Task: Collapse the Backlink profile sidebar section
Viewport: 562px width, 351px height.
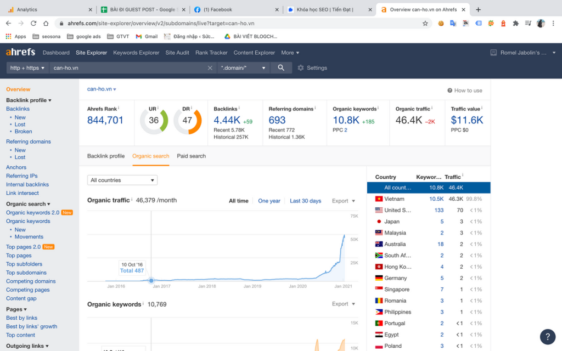Action: [x=29, y=100]
